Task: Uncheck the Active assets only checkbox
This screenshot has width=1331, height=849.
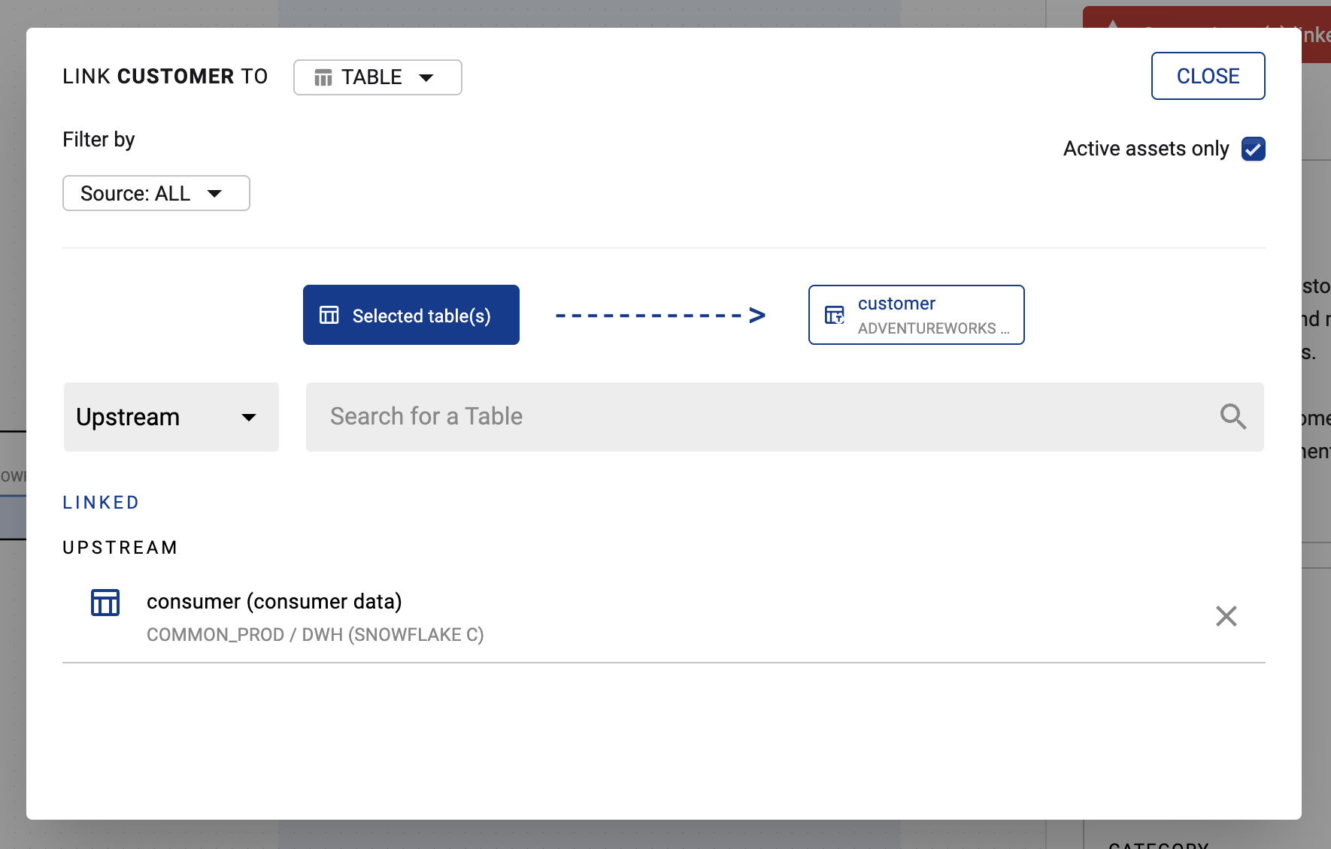Action: 1253,149
